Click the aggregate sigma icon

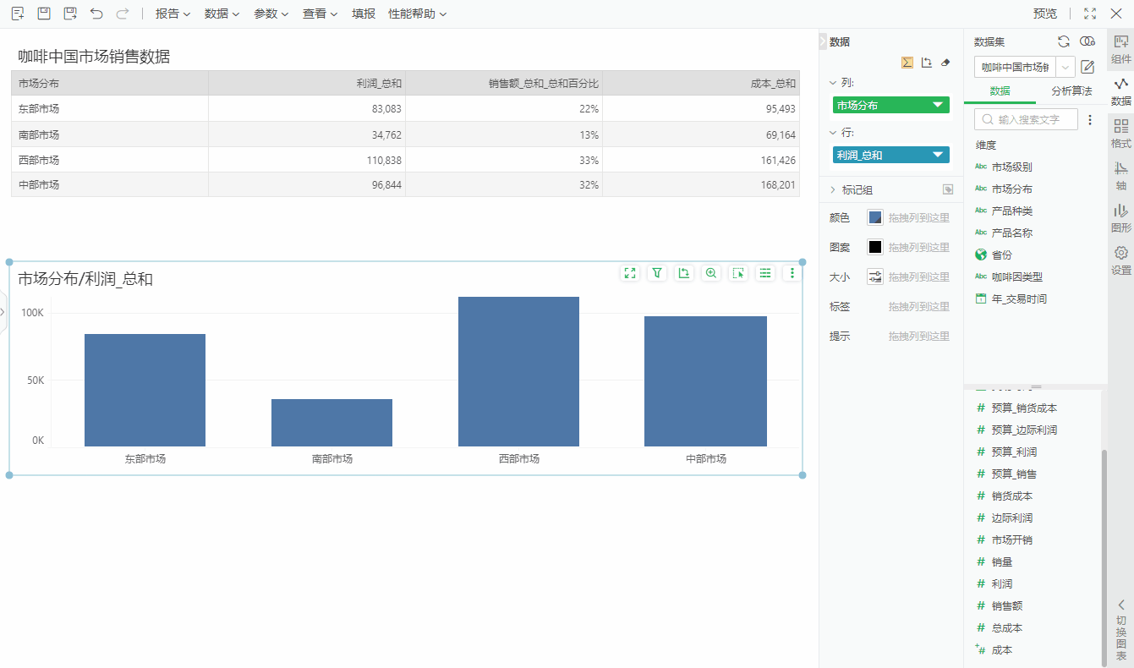(x=907, y=62)
